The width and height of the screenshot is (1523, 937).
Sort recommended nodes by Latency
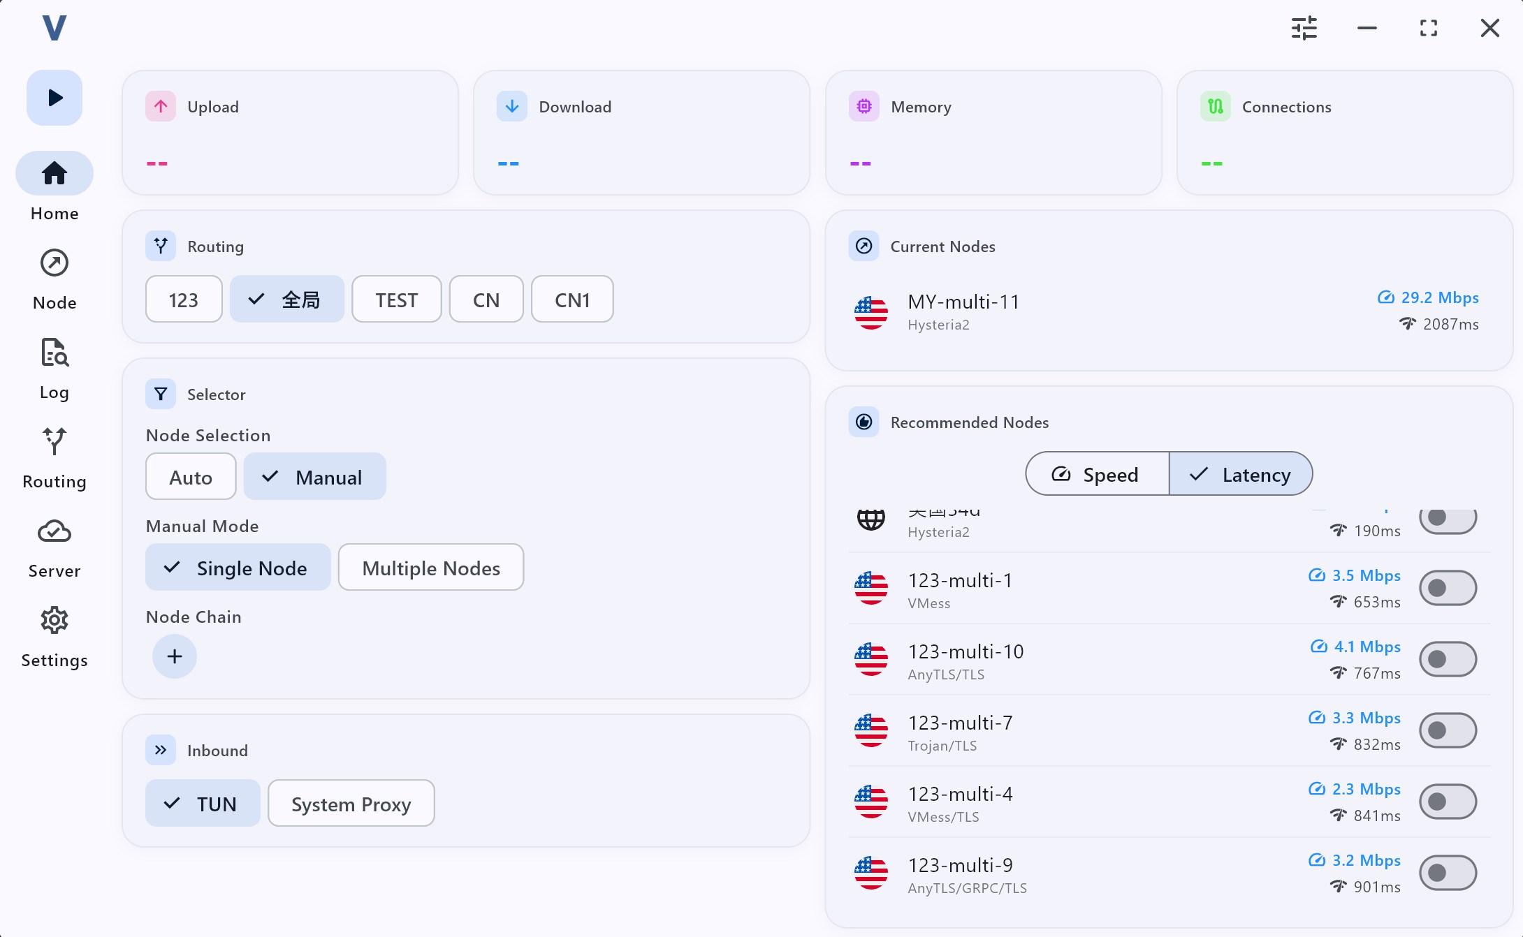(x=1241, y=474)
